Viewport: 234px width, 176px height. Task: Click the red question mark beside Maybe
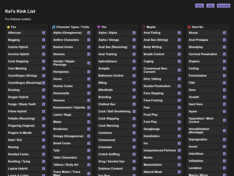point(144,27)
